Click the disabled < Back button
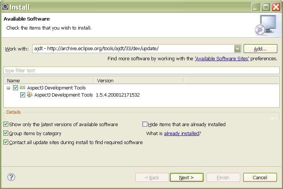 click(x=152, y=177)
